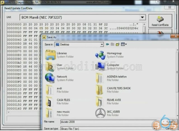179x131 pixels.
Task: Click the Read ConfData button
Action: pyautogui.click(x=160, y=21)
